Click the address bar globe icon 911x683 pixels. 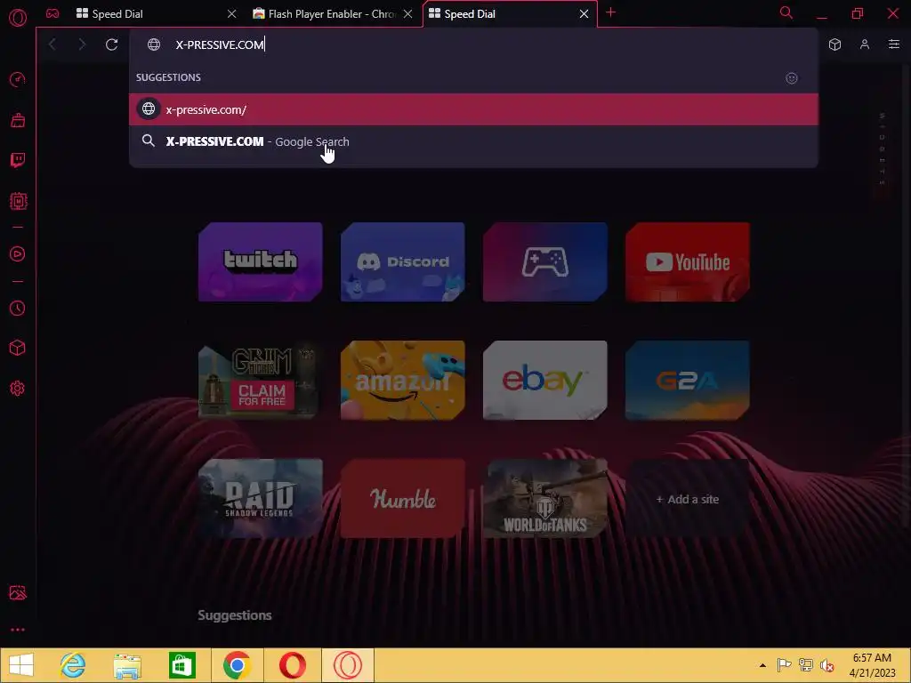coord(153,44)
